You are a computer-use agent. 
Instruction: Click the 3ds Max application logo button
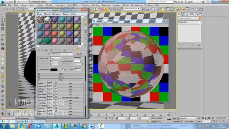(x=3, y=3)
